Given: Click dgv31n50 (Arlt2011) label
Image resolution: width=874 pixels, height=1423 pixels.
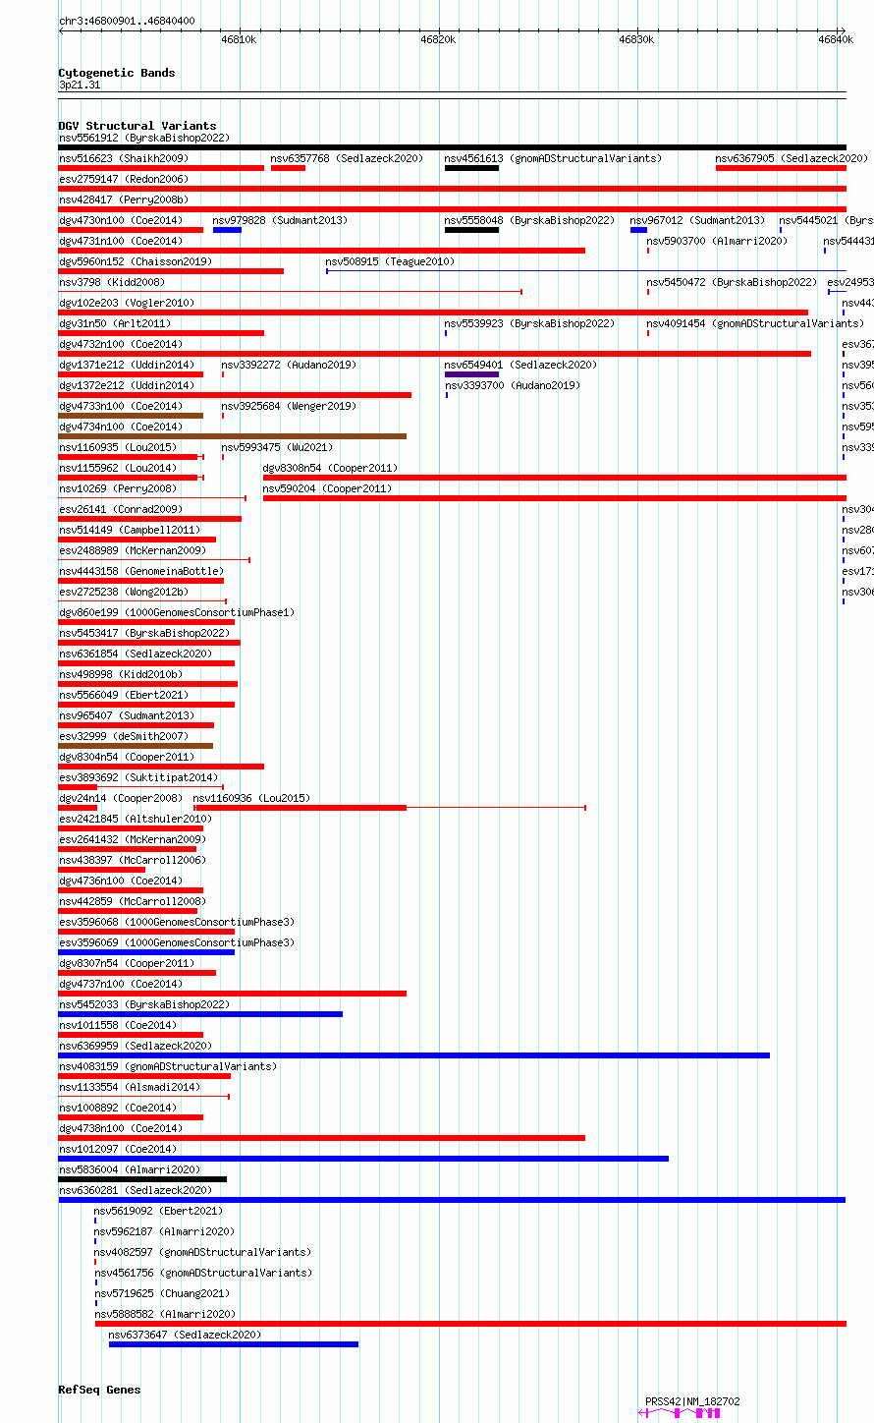Looking at the screenshot, I should click(x=114, y=323).
